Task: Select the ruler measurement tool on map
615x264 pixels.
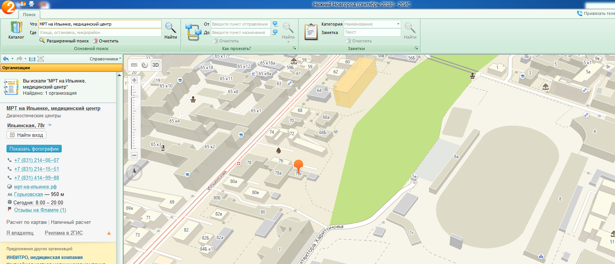Action: 134,65
